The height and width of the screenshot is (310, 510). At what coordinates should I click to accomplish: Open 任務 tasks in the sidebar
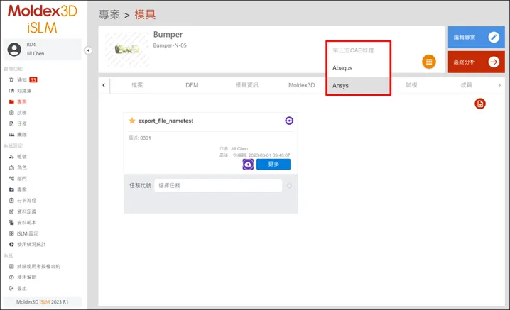coord(18,124)
